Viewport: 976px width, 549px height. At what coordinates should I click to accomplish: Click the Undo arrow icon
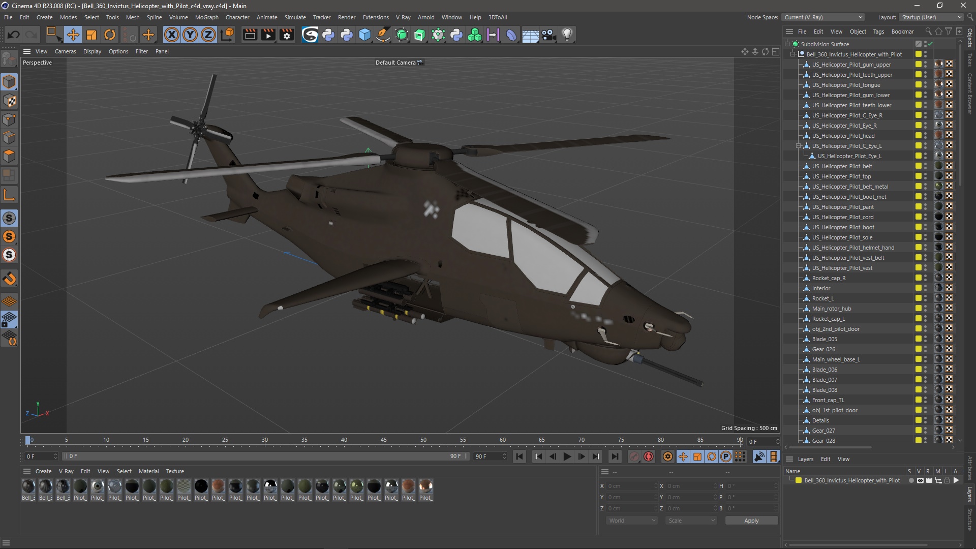click(x=14, y=35)
